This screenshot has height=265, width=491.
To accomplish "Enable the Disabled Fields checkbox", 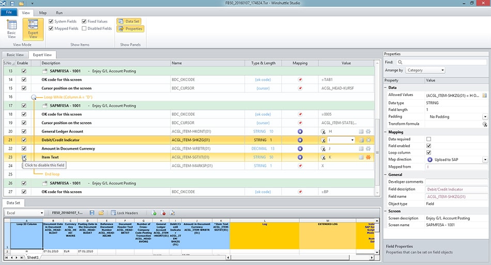I will coord(84,28).
